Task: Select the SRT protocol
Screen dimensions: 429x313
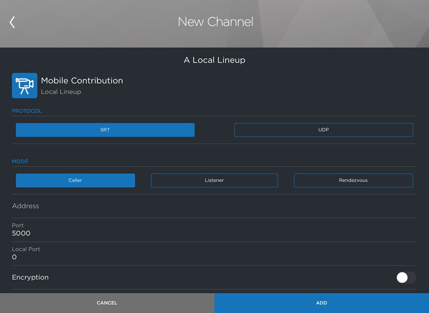Action: [x=105, y=129]
